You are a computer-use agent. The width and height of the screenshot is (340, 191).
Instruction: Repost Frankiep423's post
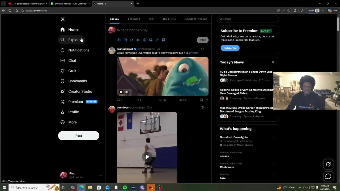click(x=139, y=100)
